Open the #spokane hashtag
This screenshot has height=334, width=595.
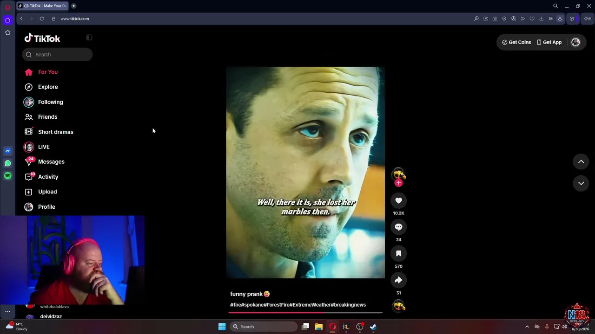252,305
